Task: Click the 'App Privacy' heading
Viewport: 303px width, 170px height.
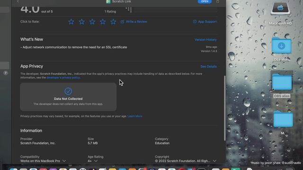Action: click(32, 66)
